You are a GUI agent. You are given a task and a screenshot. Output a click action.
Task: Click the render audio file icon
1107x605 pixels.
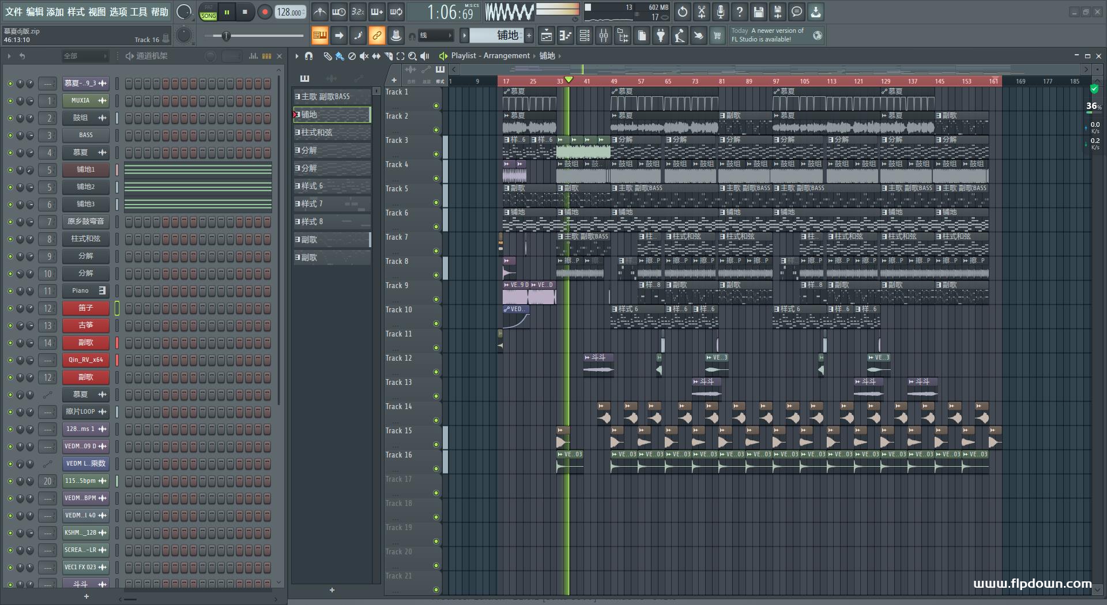click(778, 12)
